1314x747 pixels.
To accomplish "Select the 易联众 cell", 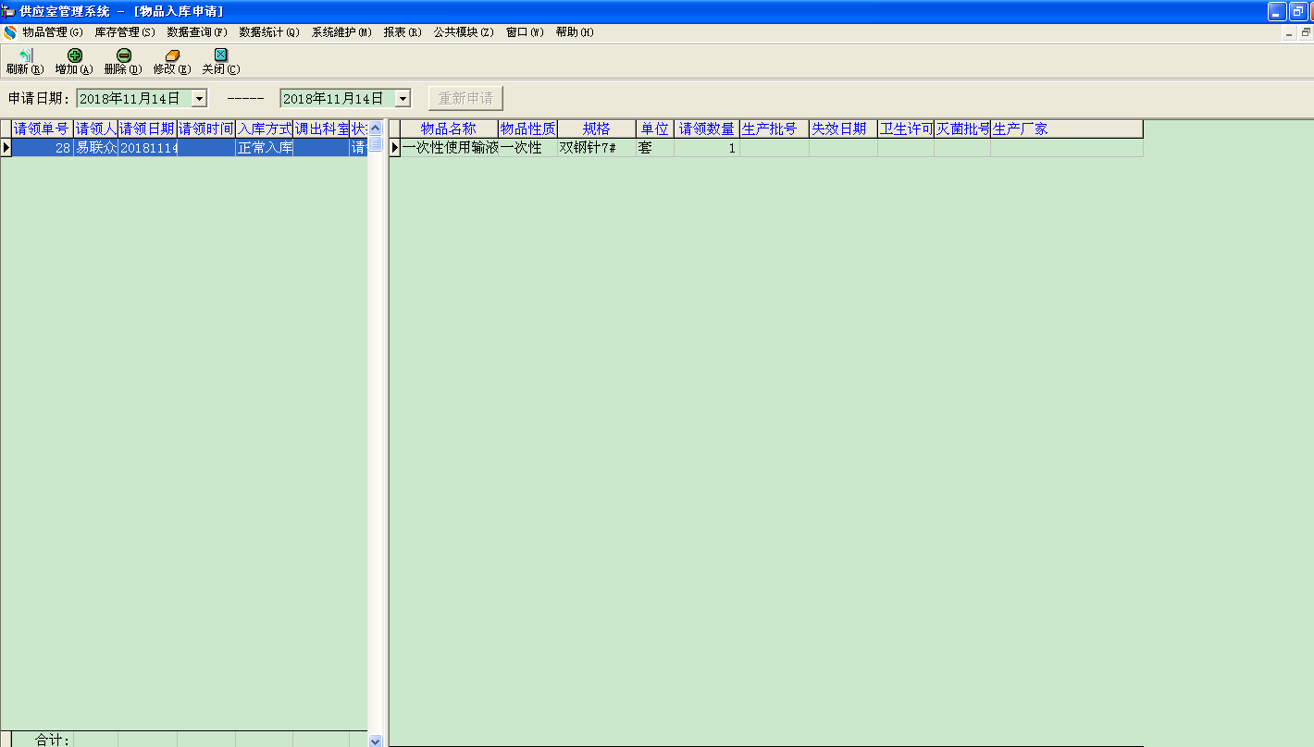I will tap(95, 147).
